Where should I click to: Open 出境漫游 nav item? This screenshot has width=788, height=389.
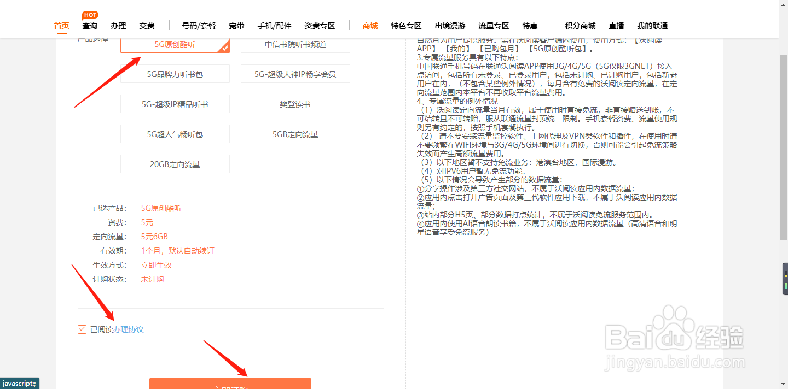(x=450, y=26)
